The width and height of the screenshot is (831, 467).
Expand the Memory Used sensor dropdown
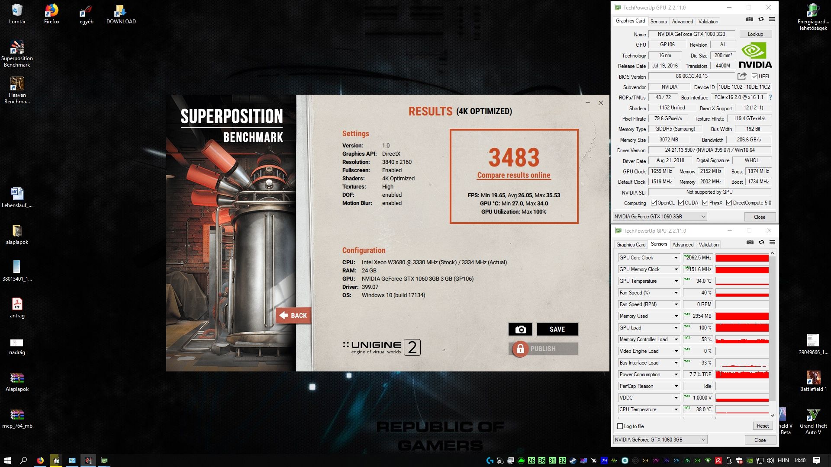(676, 316)
